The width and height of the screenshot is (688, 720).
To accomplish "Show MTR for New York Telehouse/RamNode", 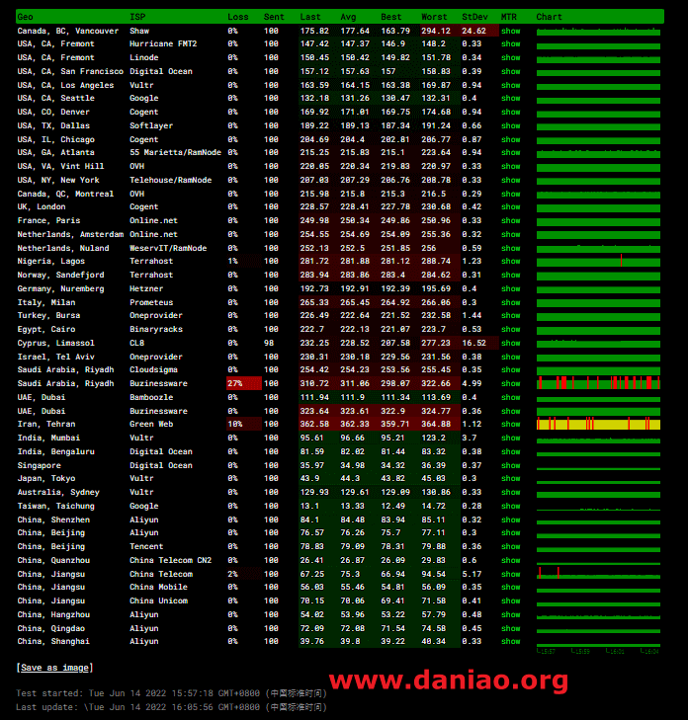I will 511,180.
